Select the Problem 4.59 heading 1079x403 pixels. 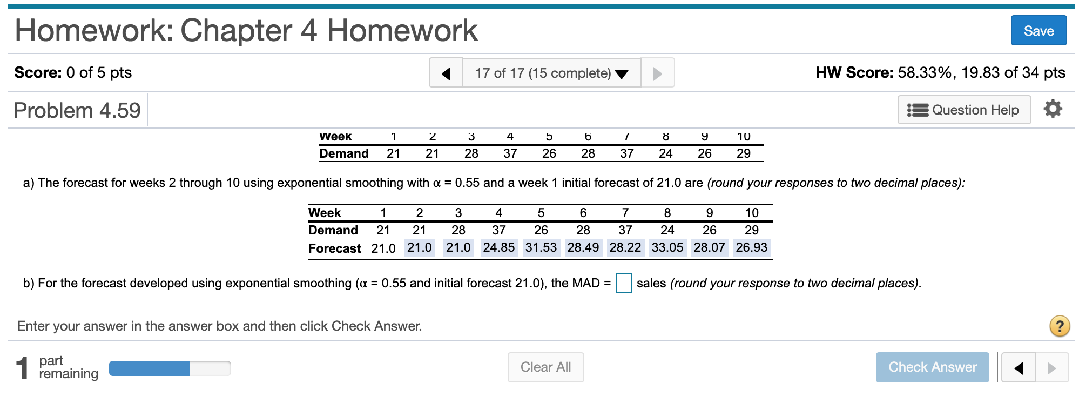(77, 110)
